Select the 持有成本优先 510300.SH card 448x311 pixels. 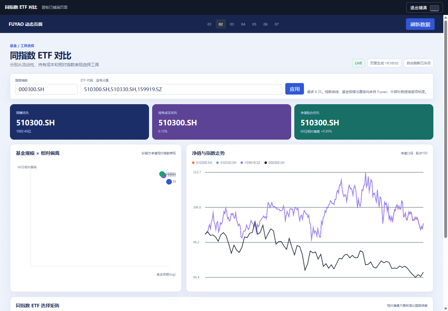222,122
